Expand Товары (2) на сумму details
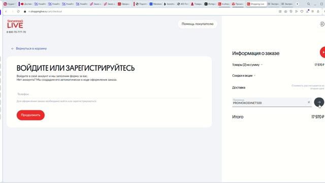 point(247,65)
